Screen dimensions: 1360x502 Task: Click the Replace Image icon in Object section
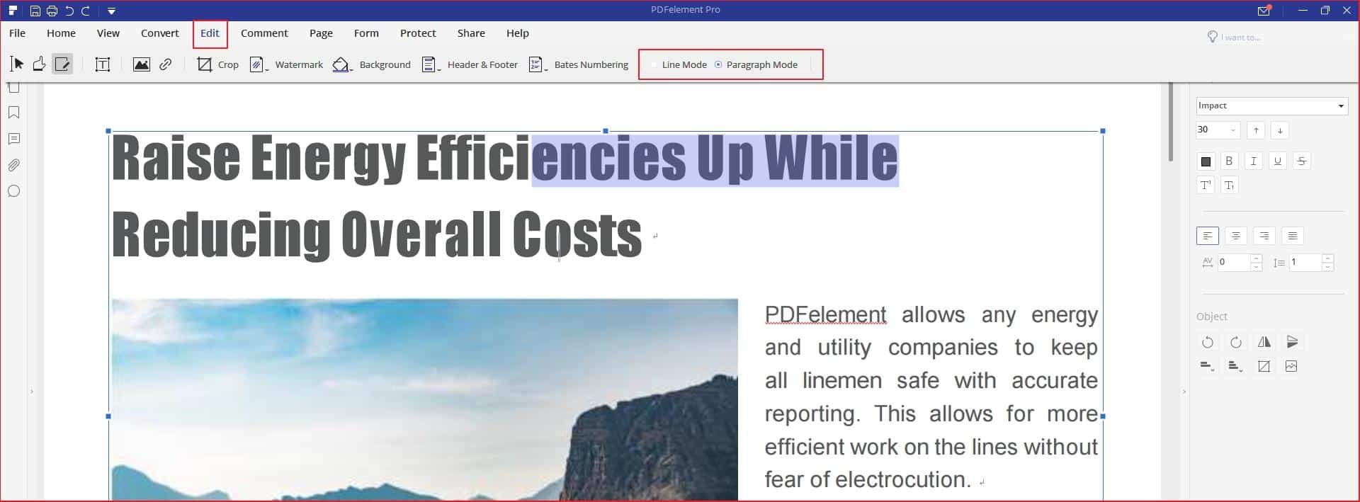click(x=1291, y=366)
